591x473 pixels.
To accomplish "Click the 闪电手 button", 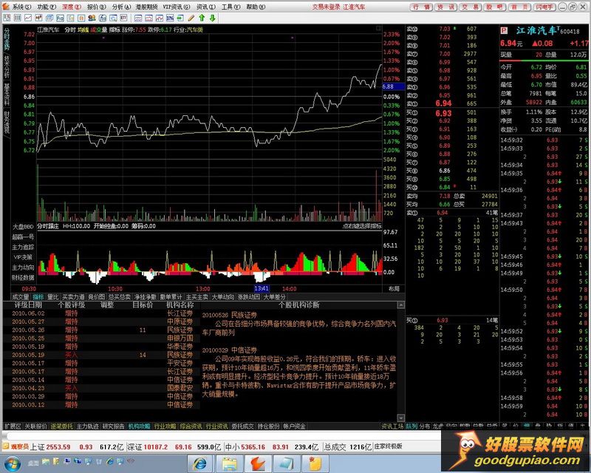I will 544,7.
